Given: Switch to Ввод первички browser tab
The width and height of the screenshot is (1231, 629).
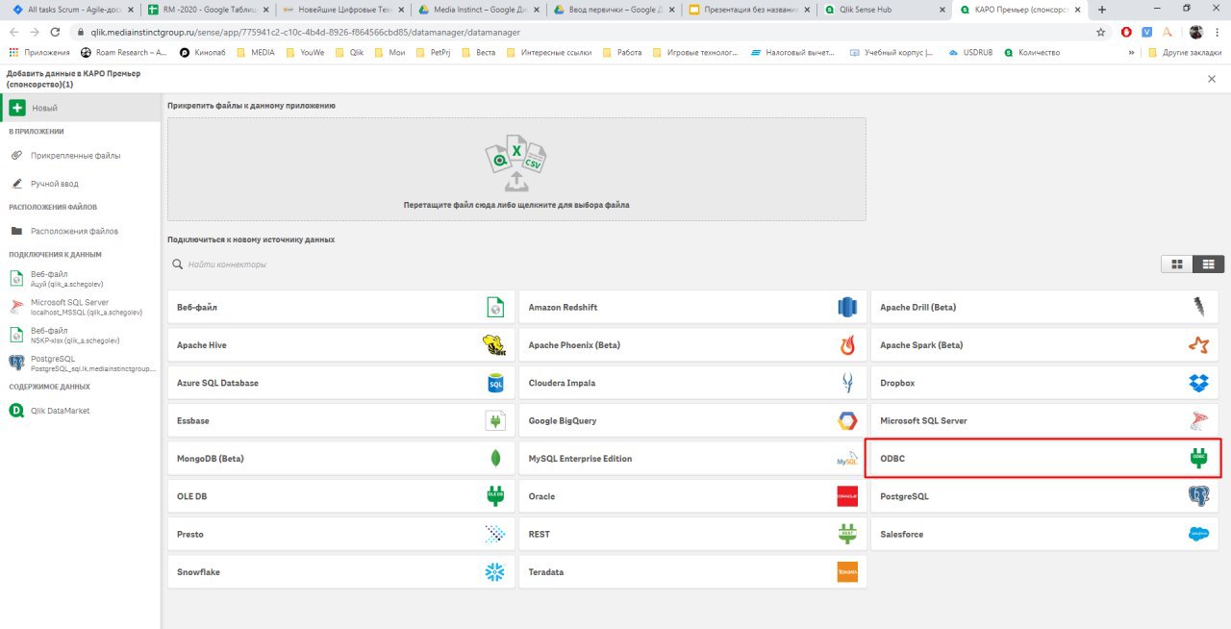Looking at the screenshot, I should 612,10.
